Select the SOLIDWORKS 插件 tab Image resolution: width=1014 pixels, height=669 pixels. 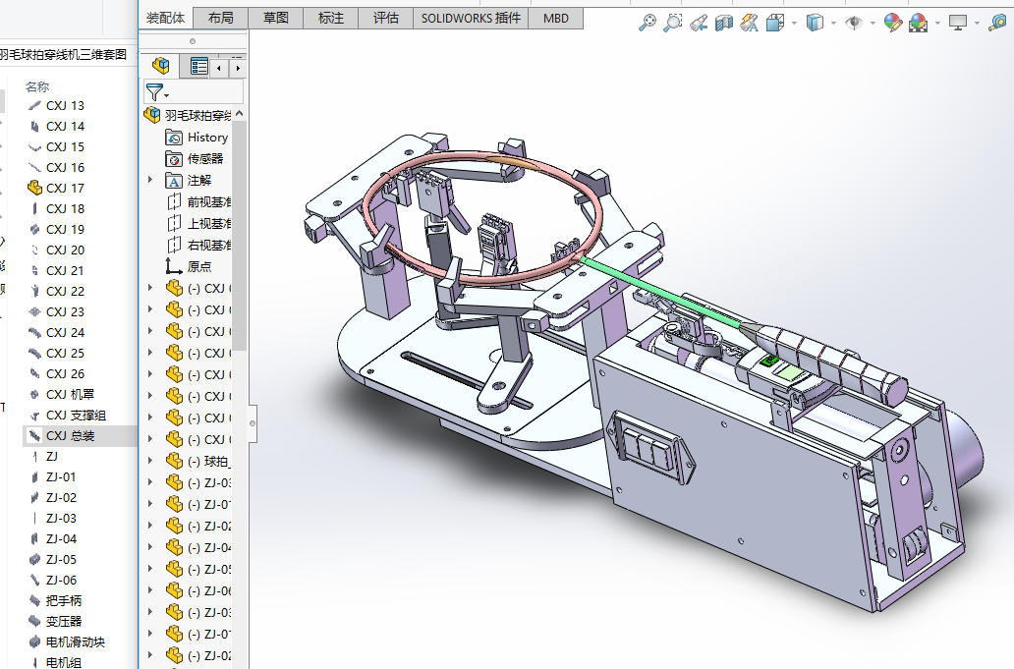pos(471,18)
